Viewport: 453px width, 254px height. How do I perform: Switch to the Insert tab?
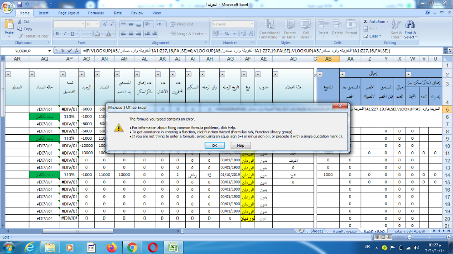[43, 13]
